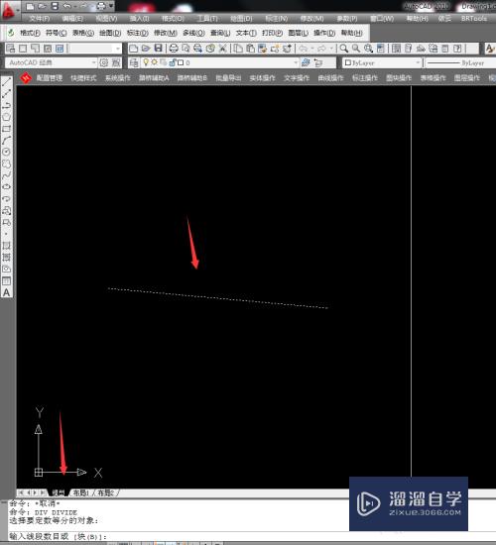This screenshot has width=496, height=545.
Task: Toggle layer 0 on/off lightbulb
Action: (x=146, y=62)
